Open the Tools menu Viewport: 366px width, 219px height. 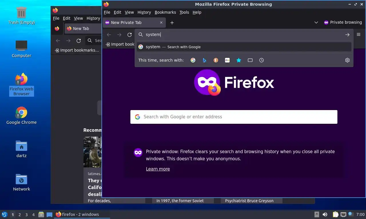click(x=184, y=12)
